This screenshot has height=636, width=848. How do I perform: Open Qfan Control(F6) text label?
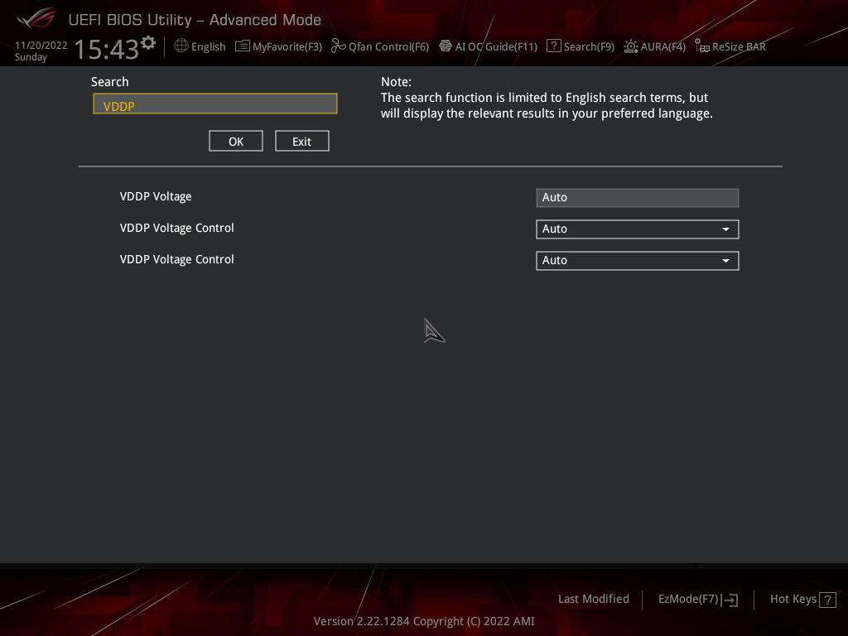388,46
